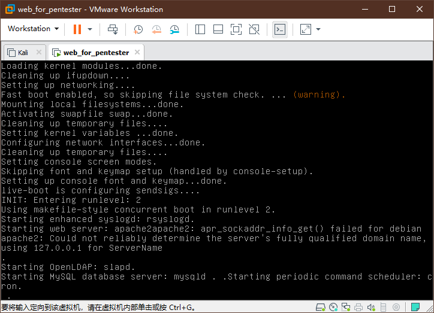Click the Ctrl+G input redirect status message
Image resolution: width=434 pixels, height=313 pixels.
98,307
